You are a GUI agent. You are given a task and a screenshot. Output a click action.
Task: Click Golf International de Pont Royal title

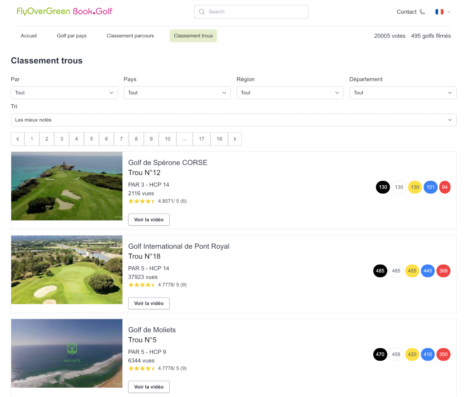(x=179, y=246)
